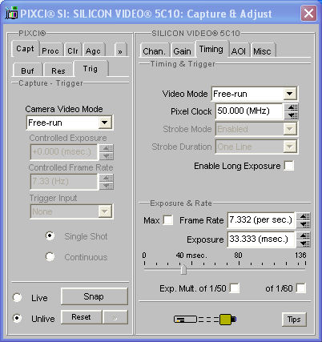The width and height of the screenshot is (322, 342).
Task: Switch to the Gain tab
Action: point(182,50)
